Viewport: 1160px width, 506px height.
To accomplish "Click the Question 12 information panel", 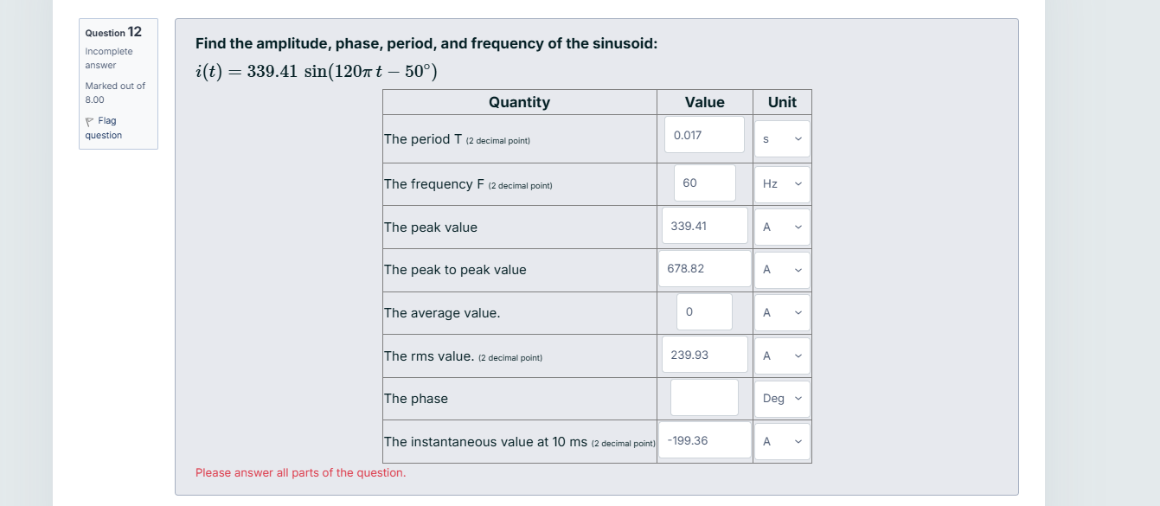I will [118, 83].
